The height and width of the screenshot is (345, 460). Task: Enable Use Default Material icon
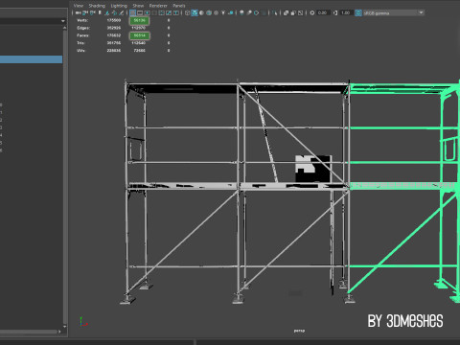coord(201,12)
